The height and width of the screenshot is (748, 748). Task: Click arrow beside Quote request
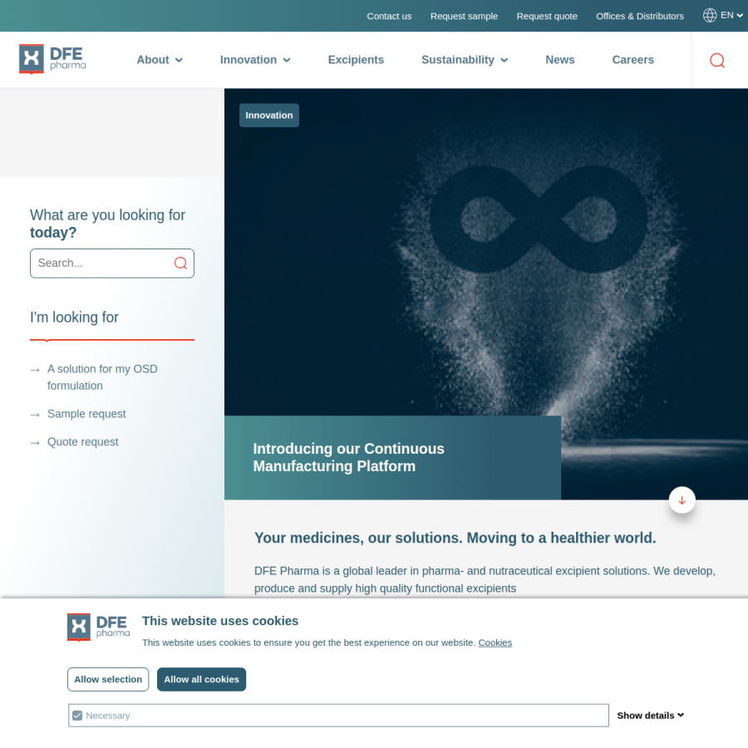pos(35,443)
